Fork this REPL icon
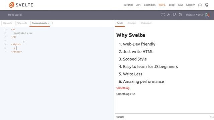This screenshot has width=214, height=120. tap(175, 15)
